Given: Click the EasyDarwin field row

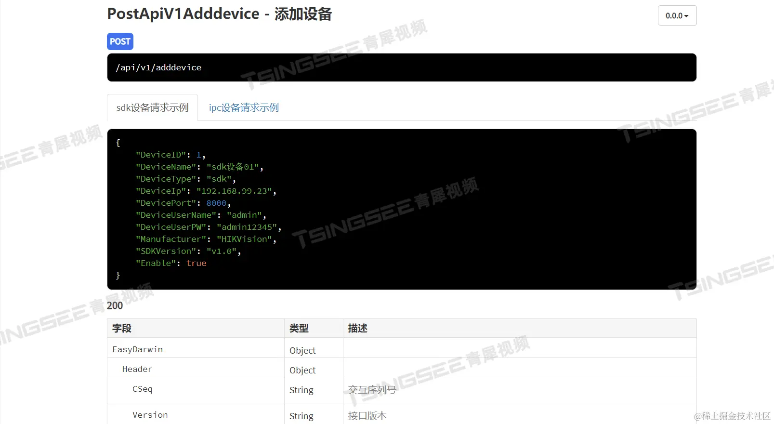Looking at the screenshot, I should tap(402, 348).
